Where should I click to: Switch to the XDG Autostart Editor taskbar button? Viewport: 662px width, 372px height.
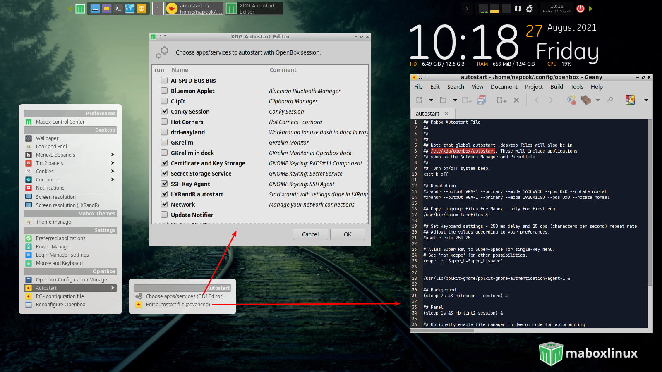pos(254,9)
